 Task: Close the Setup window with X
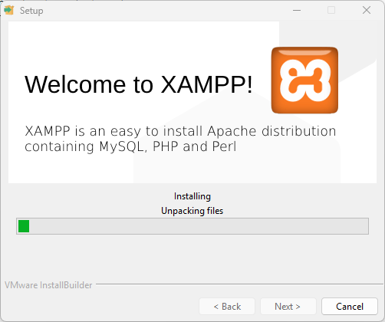pos(367,10)
